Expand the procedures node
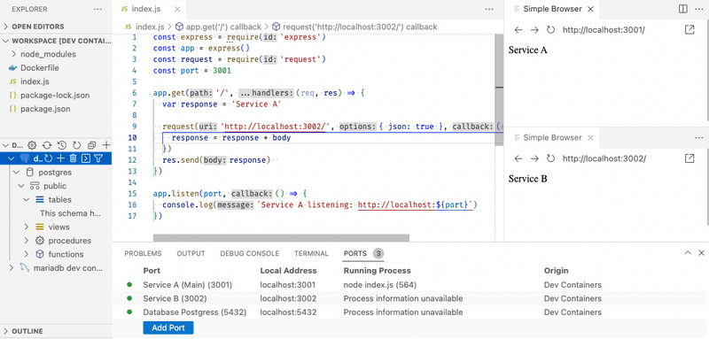Screen dimensions: 709x339 [27, 241]
